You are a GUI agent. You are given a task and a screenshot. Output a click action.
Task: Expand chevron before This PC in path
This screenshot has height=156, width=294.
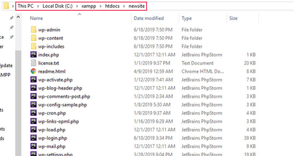click(13, 6)
